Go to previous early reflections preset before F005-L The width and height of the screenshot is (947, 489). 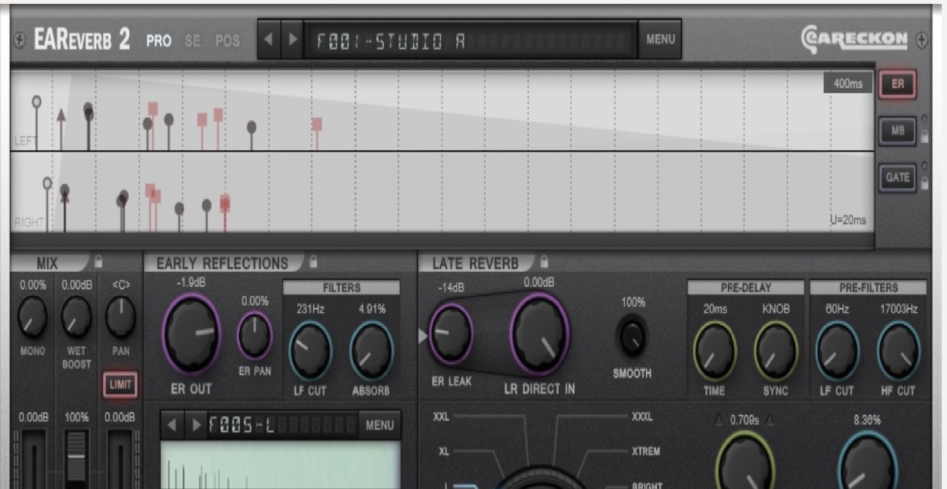coord(171,425)
